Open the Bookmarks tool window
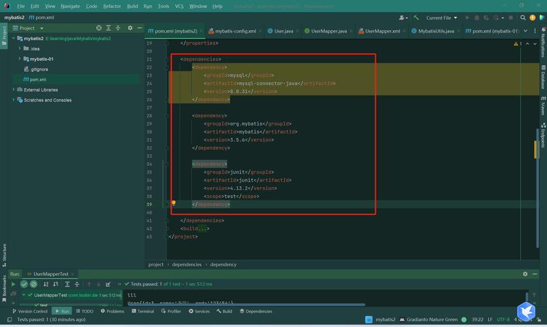 (4, 288)
